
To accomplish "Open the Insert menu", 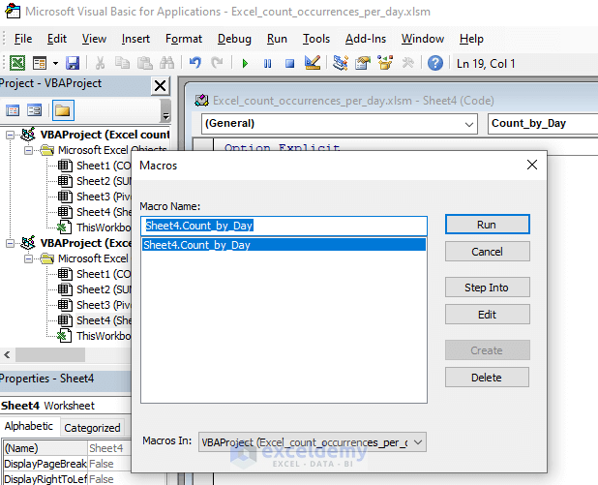I will [135, 39].
